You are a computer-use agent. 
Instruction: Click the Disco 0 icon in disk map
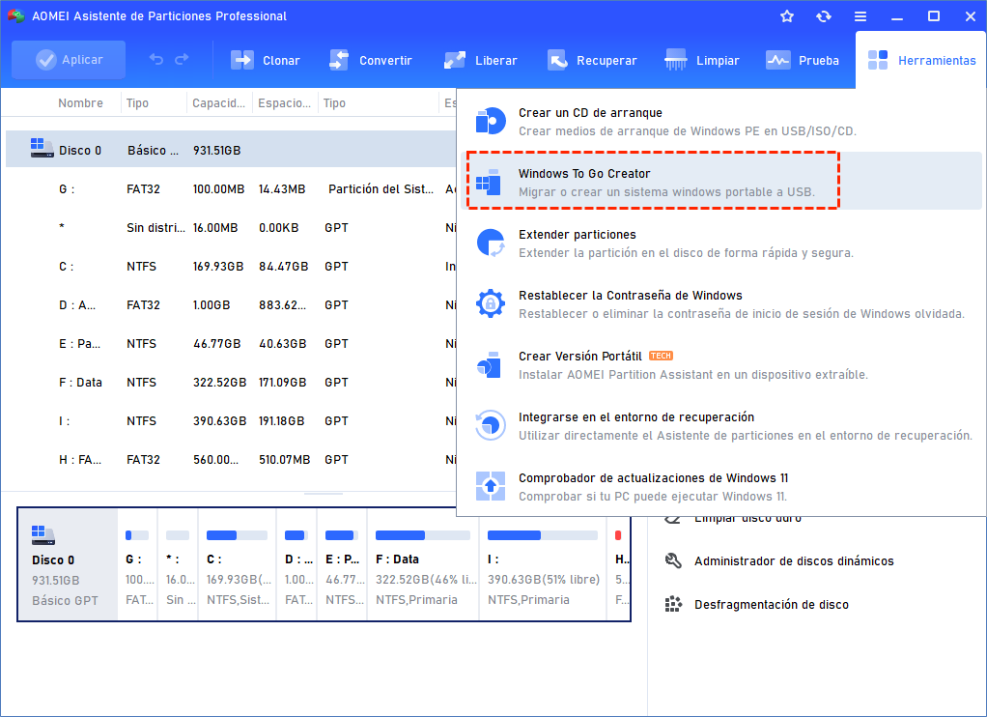[x=43, y=535]
